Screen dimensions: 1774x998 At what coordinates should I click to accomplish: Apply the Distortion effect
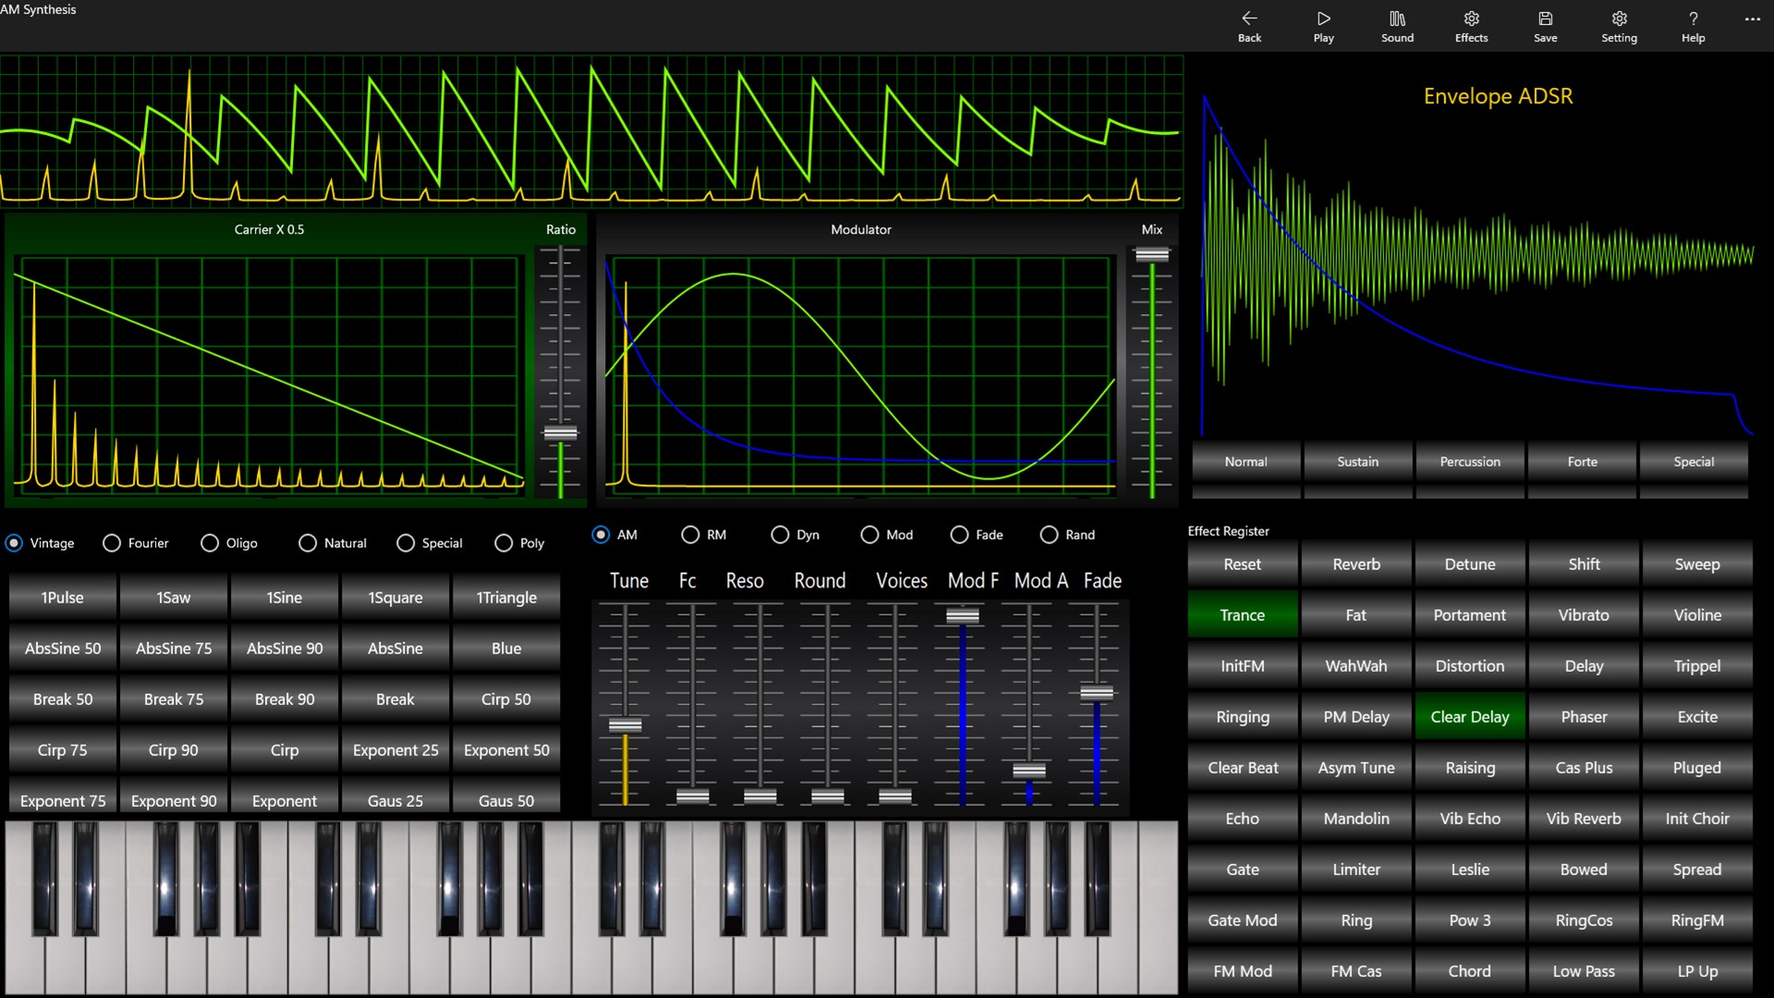tap(1469, 665)
